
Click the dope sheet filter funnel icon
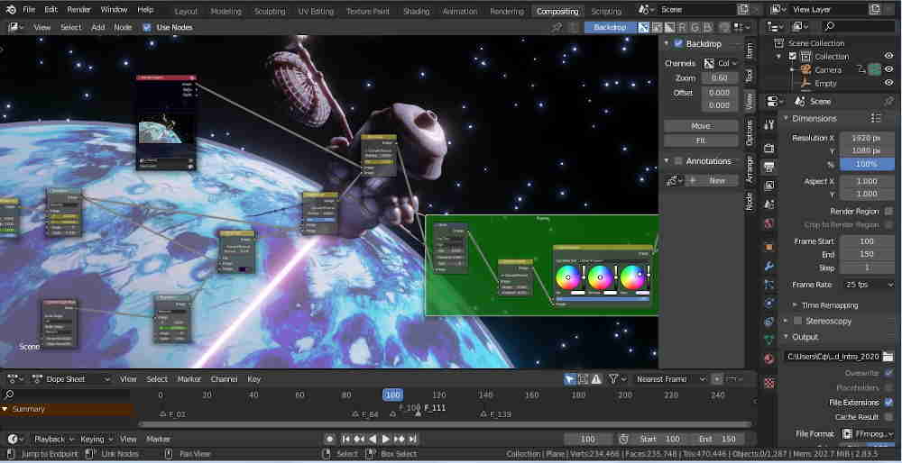pyautogui.click(x=613, y=379)
